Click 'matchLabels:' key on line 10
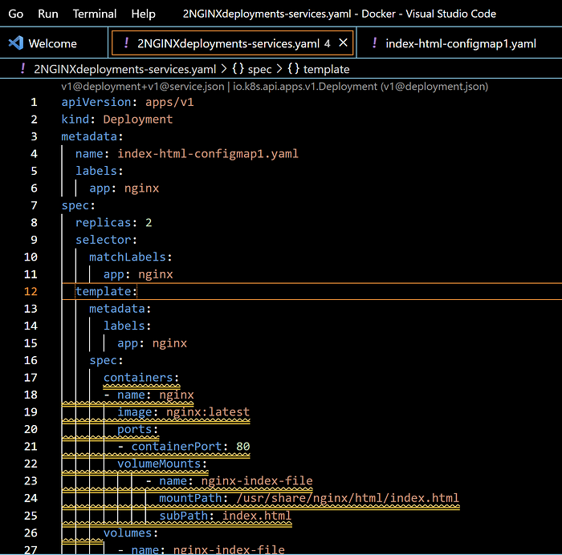Viewport: 562px width, 555px height. tap(131, 257)
